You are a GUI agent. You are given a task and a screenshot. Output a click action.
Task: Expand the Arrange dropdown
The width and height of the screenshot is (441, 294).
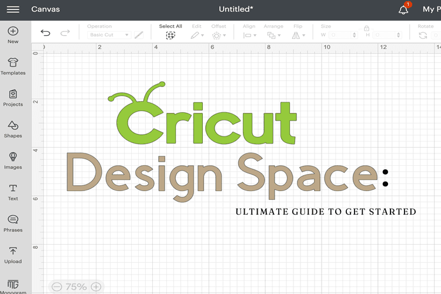[x=272, y=35]
